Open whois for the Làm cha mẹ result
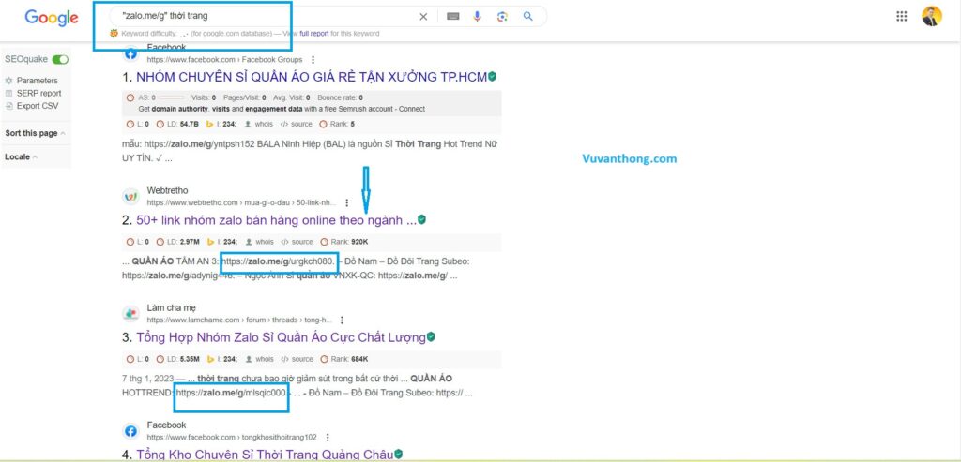The image size is (961, 462). [260, 359]
